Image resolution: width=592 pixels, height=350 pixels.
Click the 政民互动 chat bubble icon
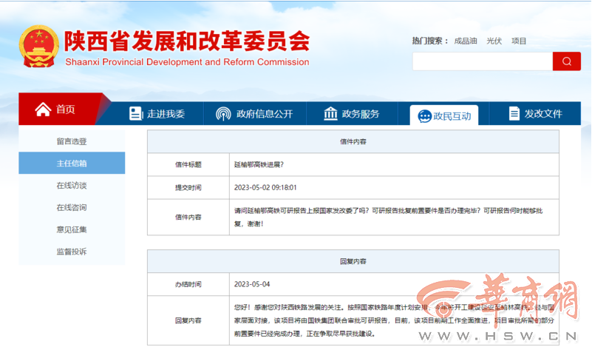click(424, 116)
